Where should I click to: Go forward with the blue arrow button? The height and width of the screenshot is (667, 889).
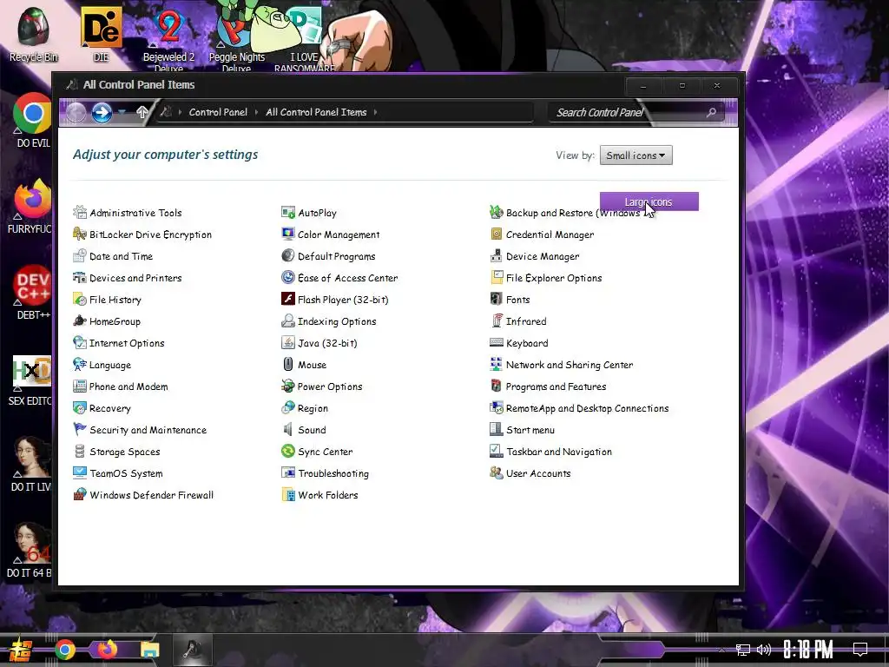coord(102,112)
